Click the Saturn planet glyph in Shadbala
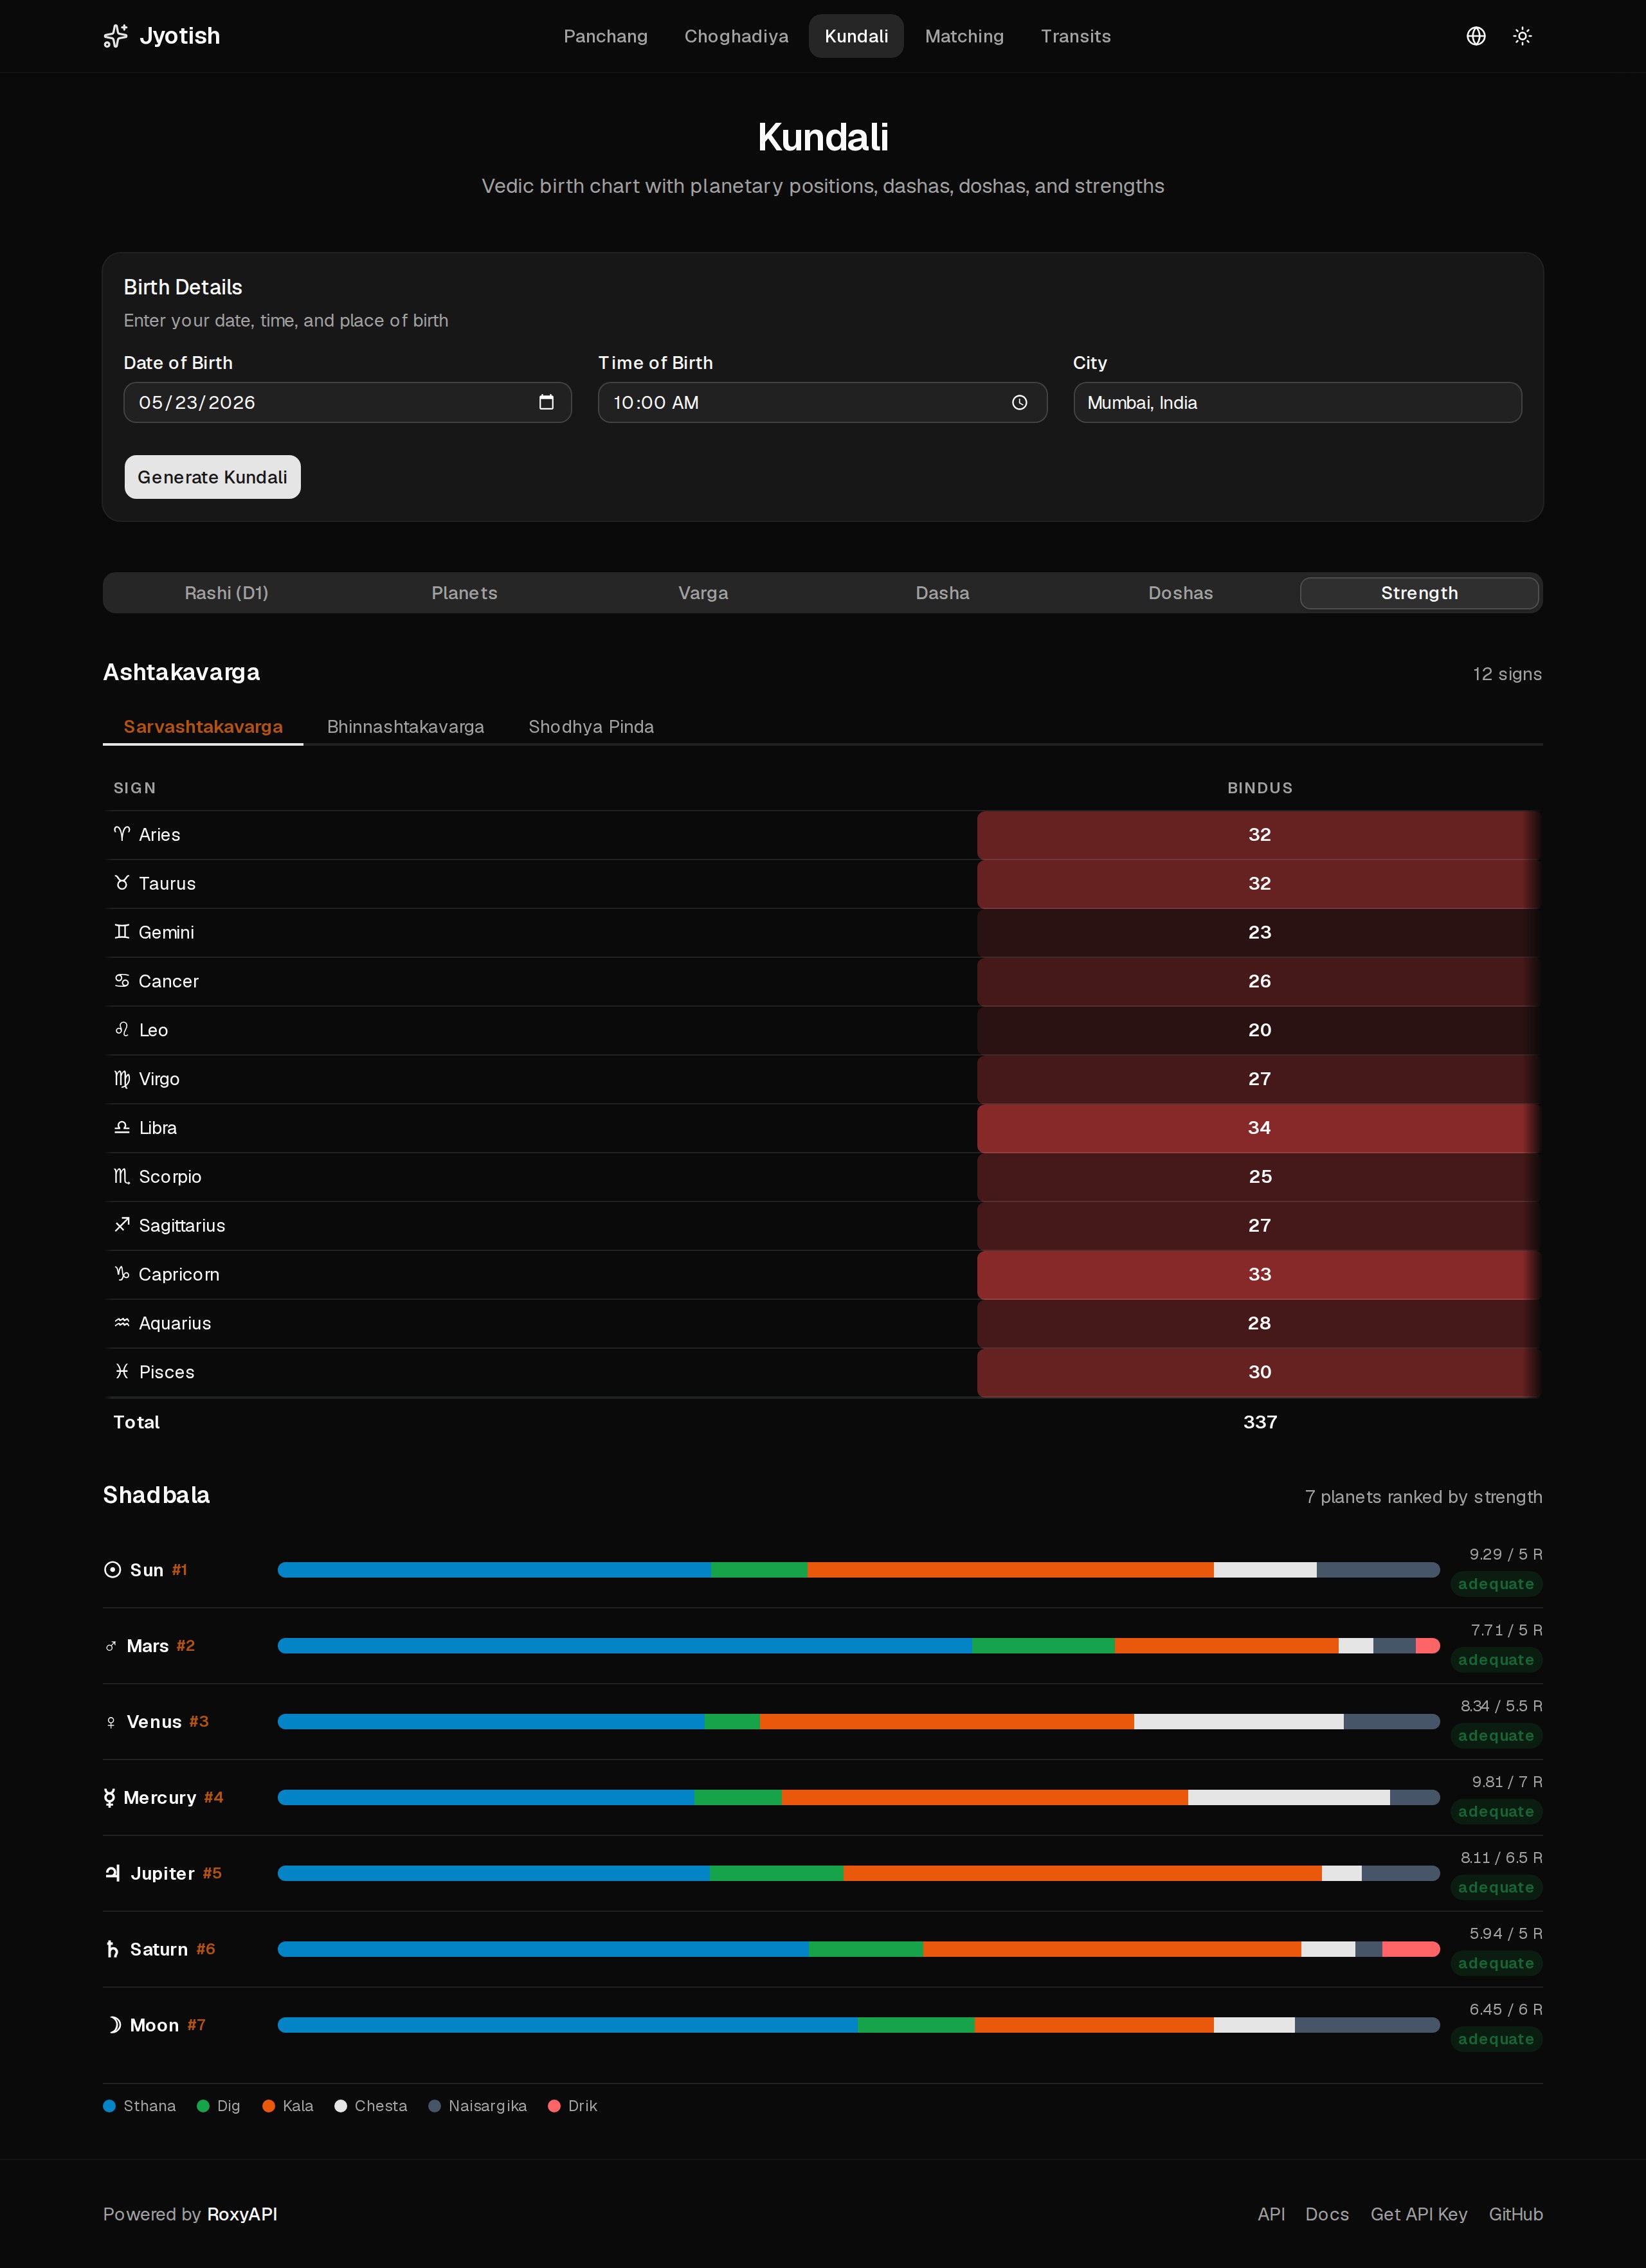This screenshot has width=1646, height=2268. click(112, 1949)
